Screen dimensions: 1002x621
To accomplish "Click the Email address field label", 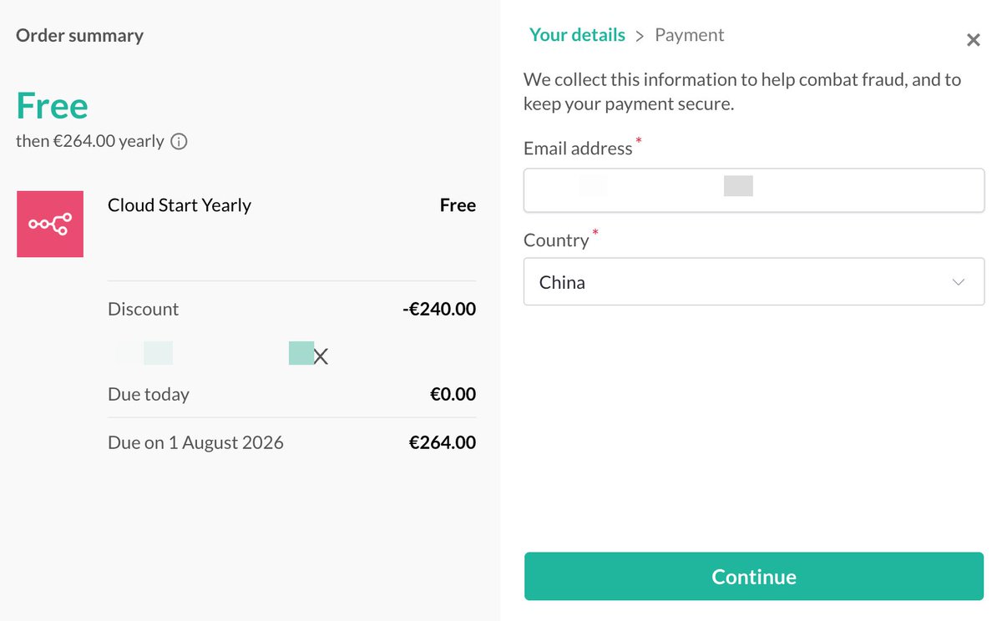I will coord(578,149).
